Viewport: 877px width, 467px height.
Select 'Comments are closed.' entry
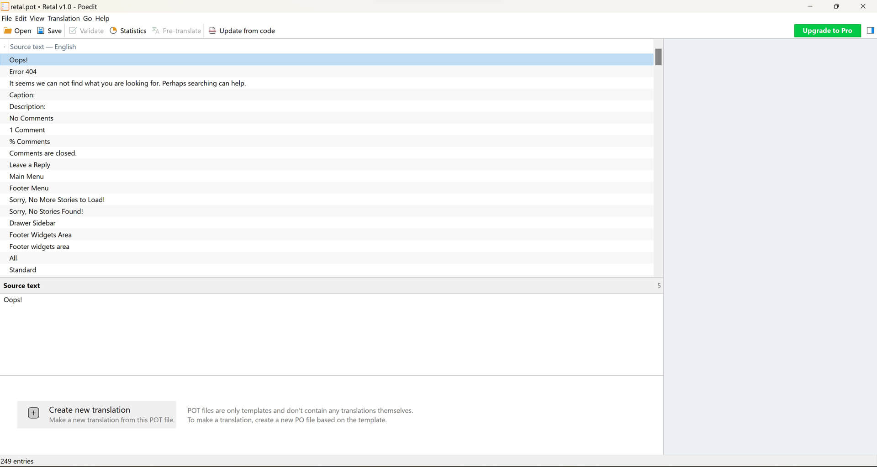click(327, 153)
